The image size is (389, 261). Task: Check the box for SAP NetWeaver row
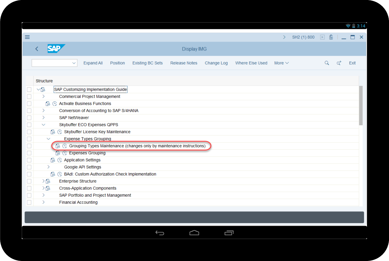29,118
